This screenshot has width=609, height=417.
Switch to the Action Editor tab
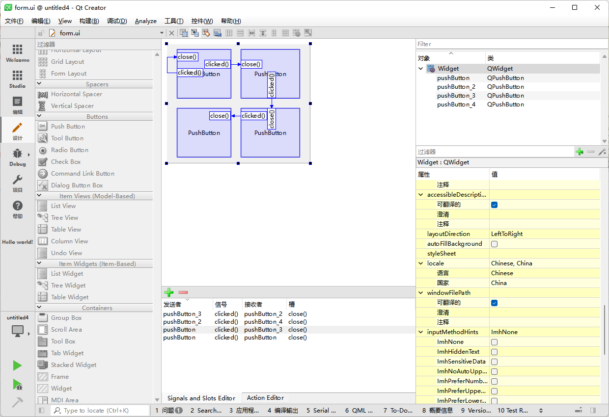(265, 398)
